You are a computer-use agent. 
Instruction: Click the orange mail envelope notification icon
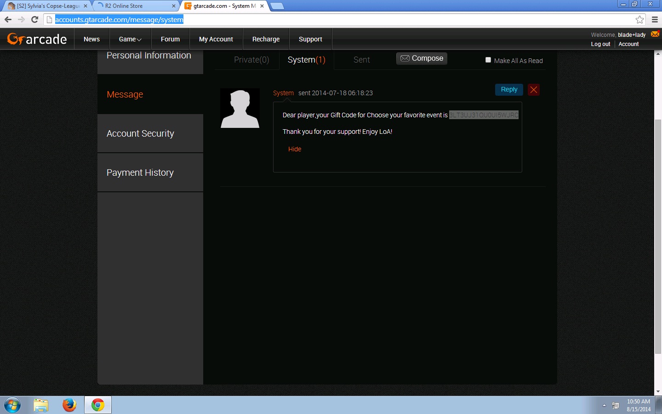[655, 34]
